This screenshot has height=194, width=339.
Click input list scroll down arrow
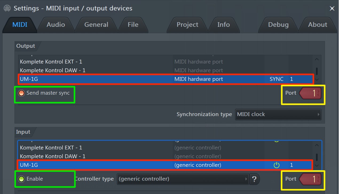[317, 165]
